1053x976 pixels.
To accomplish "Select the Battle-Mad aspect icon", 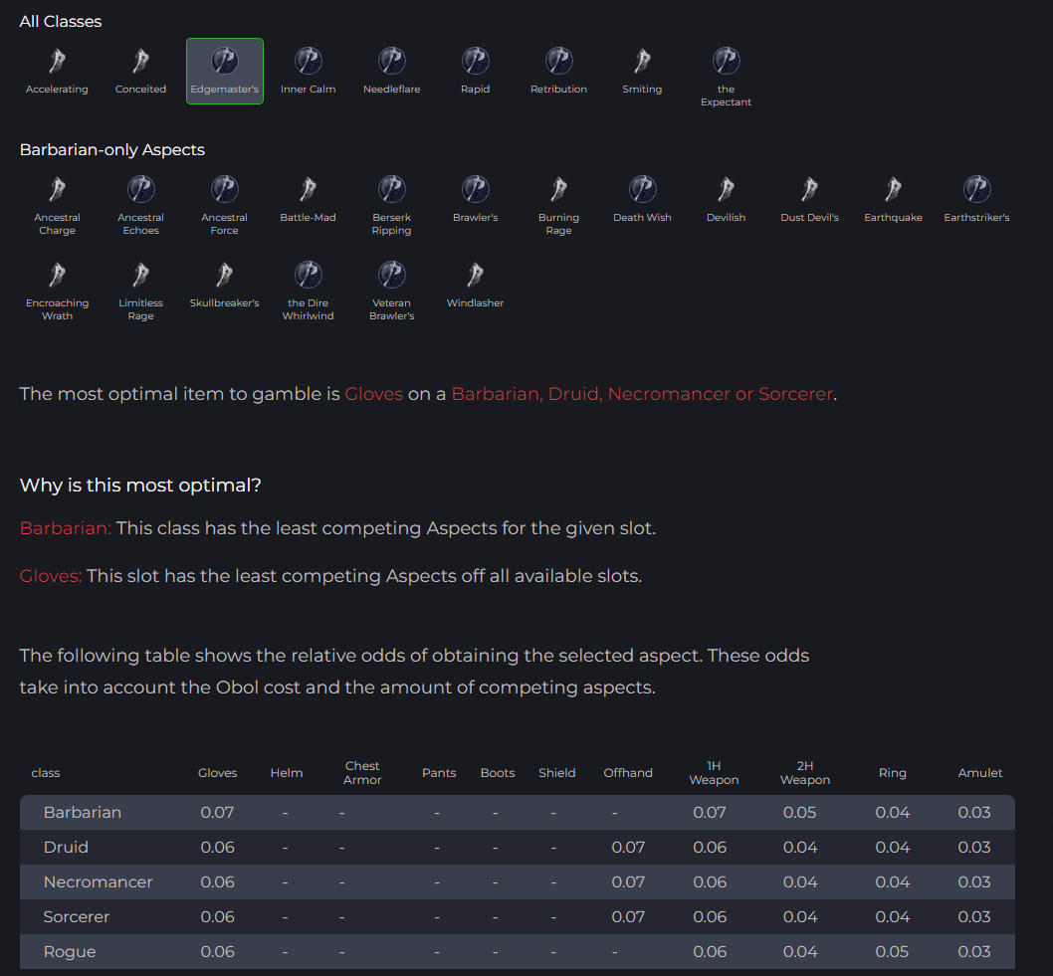I will point(309,189).
